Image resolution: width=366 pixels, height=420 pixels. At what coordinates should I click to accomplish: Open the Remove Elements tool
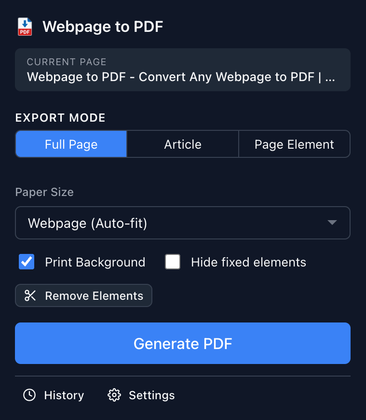pyautogui.click(x=83, y=295)
